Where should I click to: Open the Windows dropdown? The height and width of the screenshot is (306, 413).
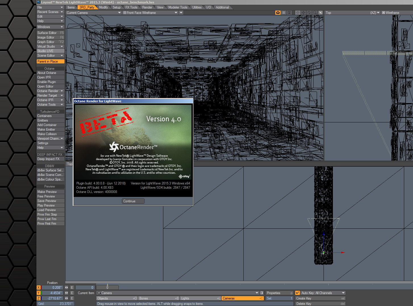(x=51, y=27)
